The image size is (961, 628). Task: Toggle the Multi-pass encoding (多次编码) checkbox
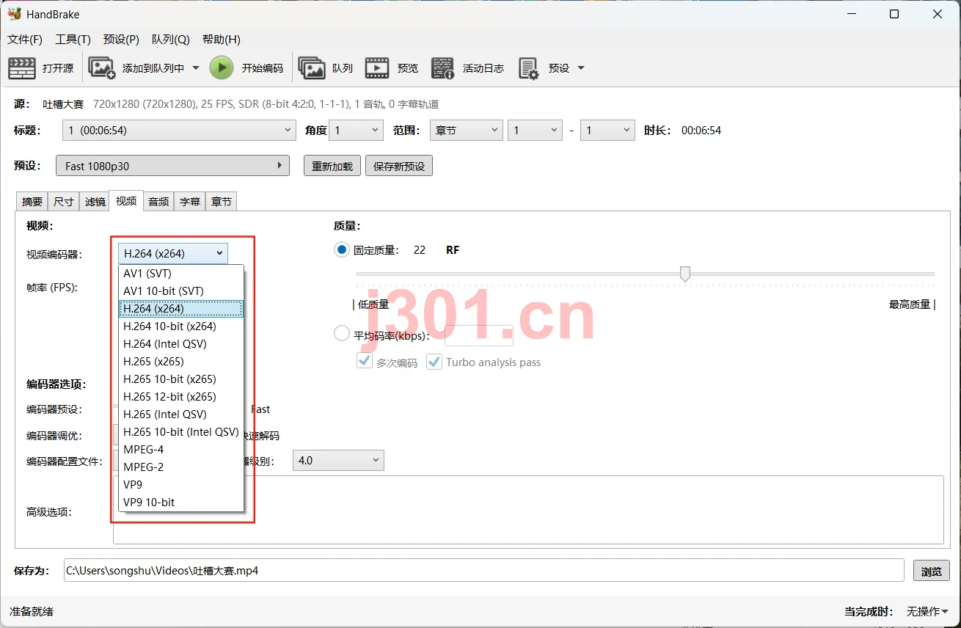[364, 362]
